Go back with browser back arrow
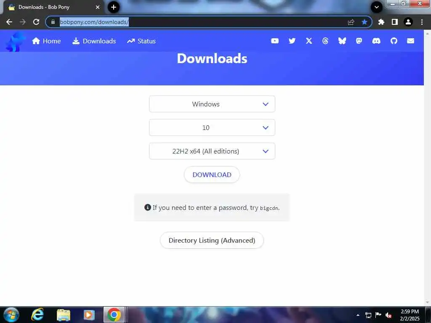 9,22
